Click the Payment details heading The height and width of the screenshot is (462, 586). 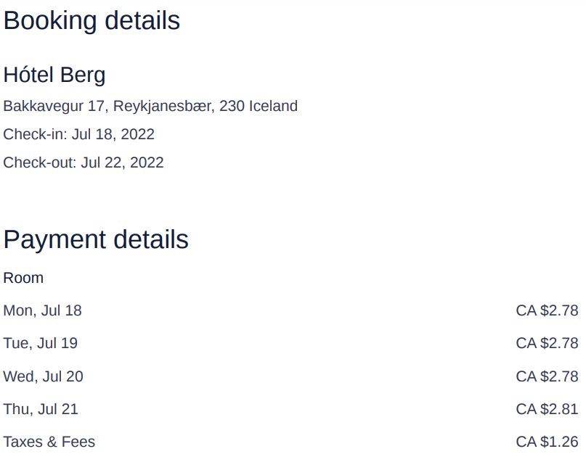coord(96,239)
